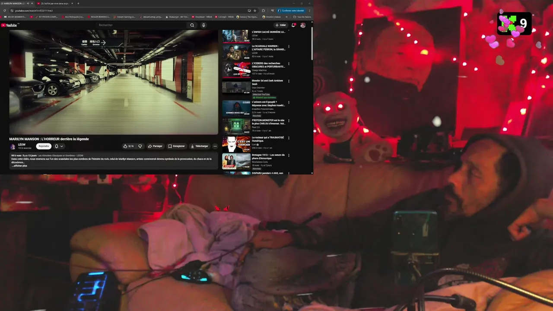
Task: Open L'univers est-il peuplé video title
Action: point(268,104)
